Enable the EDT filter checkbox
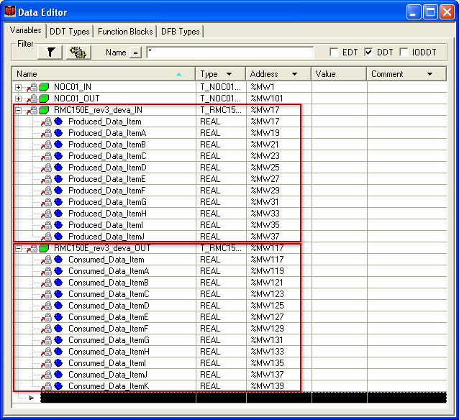The image size is (459, 420). (334, 52)
